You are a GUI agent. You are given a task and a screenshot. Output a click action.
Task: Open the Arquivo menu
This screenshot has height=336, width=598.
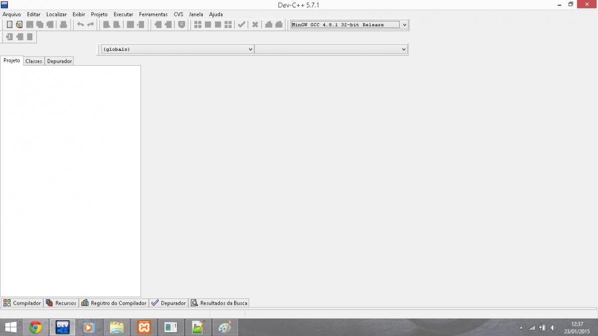[12, 14]
